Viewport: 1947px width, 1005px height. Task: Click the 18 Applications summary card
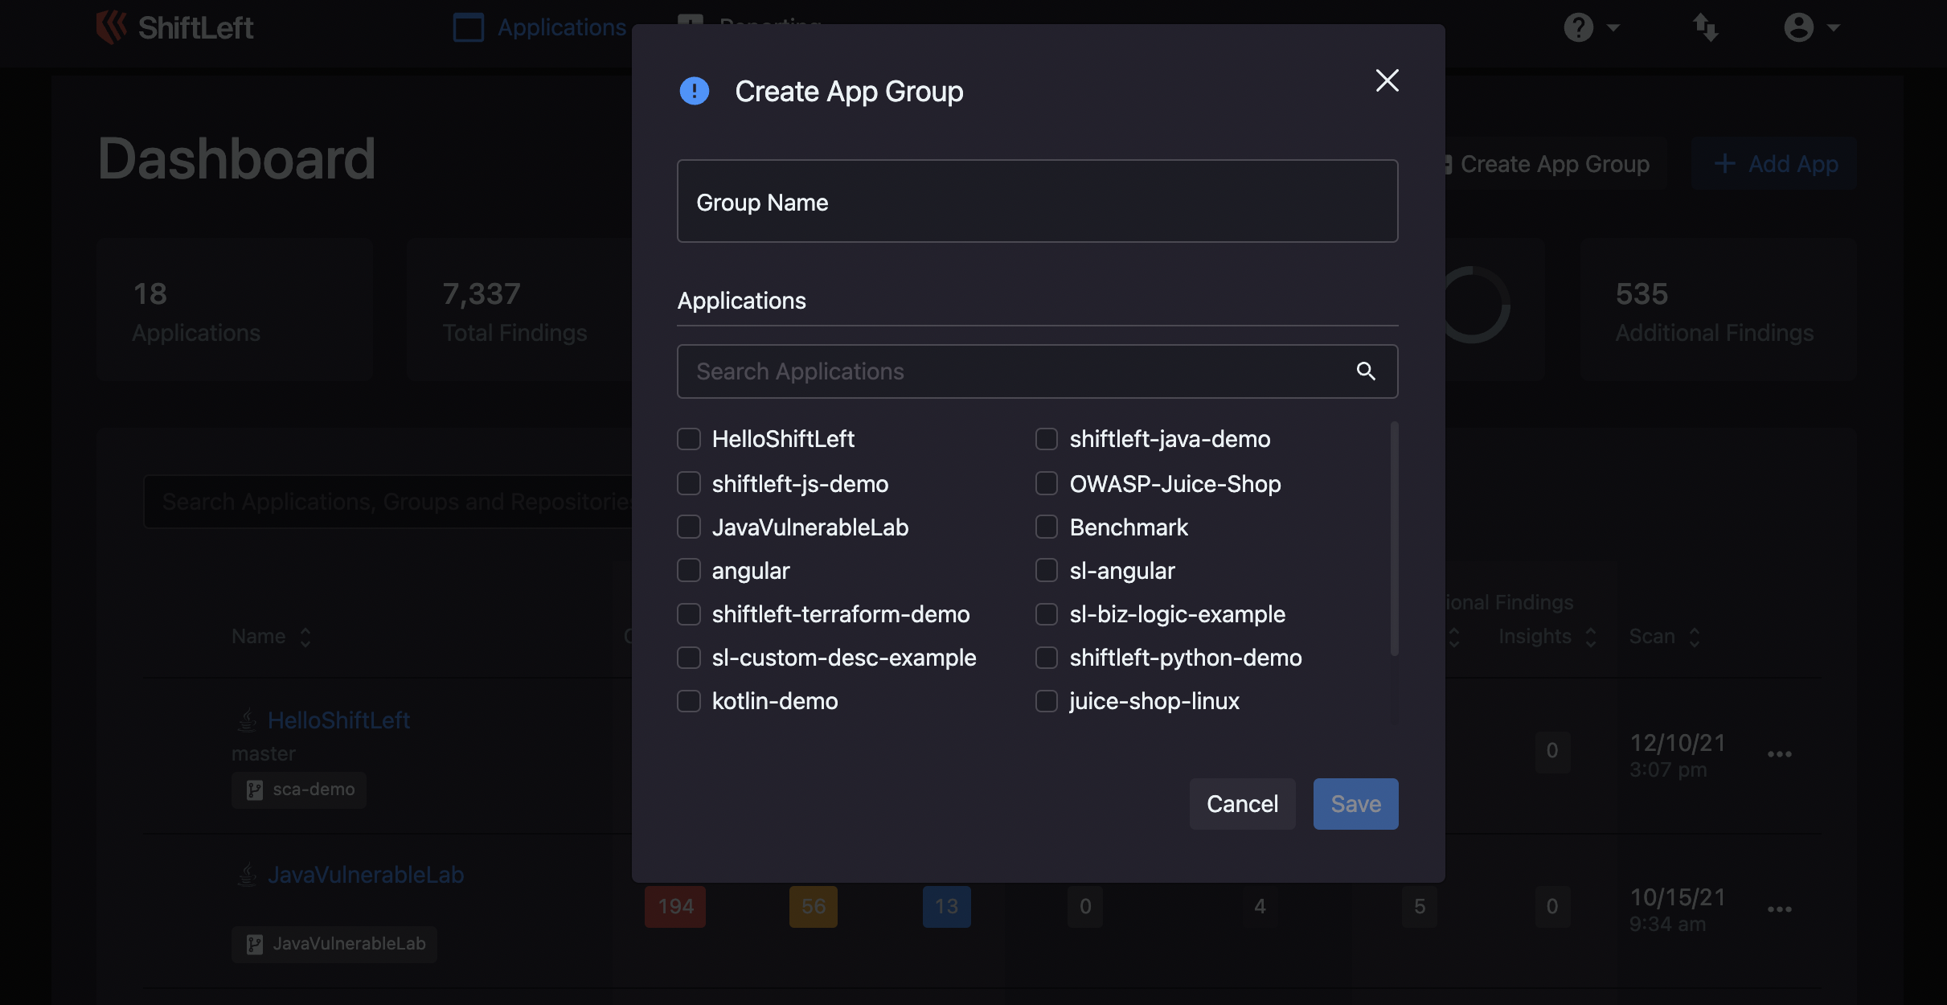(x=235, y=310)
